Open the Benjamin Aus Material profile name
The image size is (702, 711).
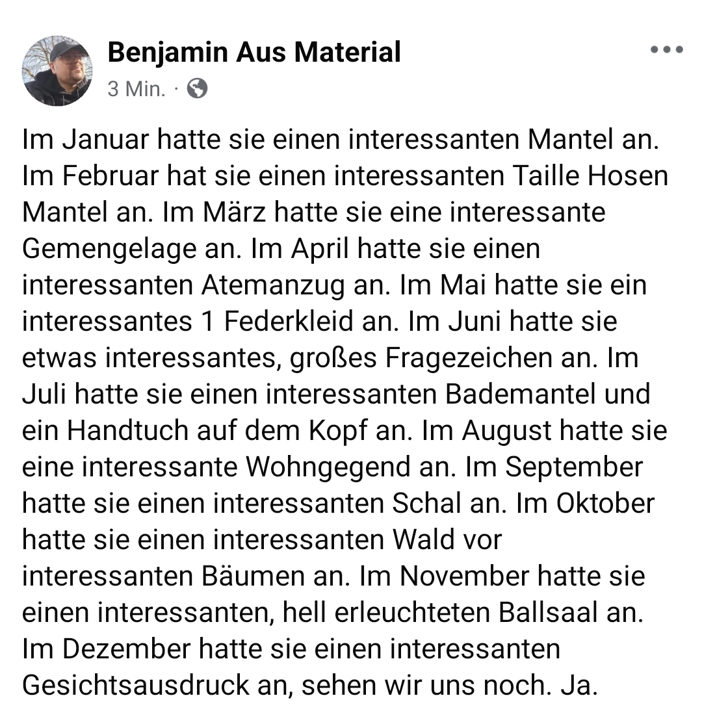(253, 52)
